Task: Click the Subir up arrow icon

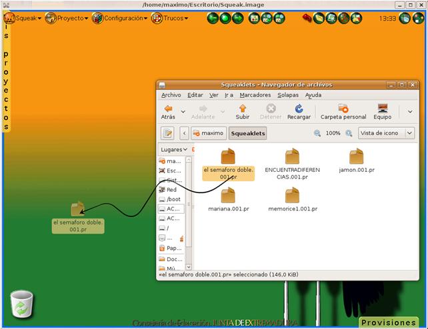Action: pos(242,109)
